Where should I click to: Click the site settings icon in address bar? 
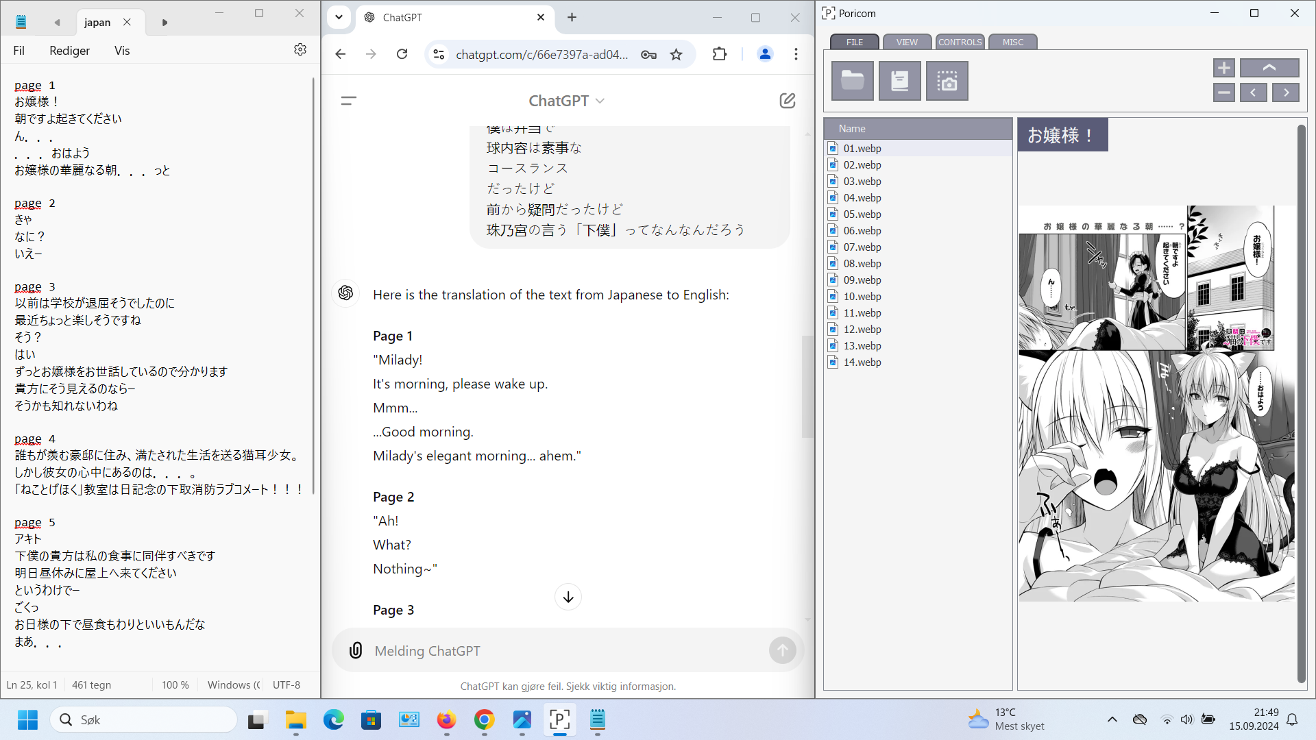439,54
